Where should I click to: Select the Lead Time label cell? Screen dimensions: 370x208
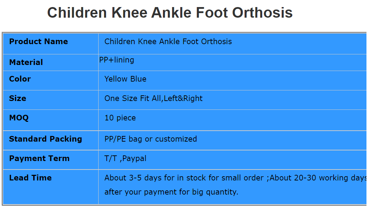(x=30, y=178)
